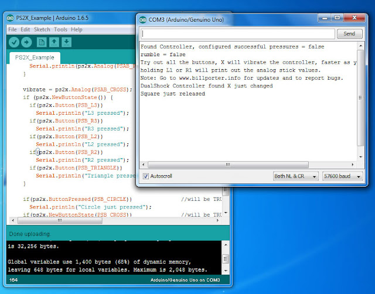
Task: Open the Help menu
Action: (77, 29)
